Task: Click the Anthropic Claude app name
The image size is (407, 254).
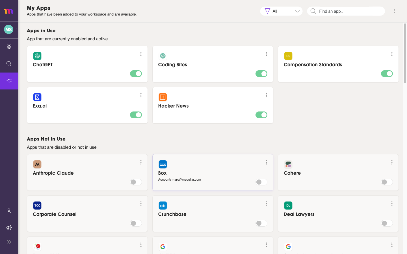Action: 53,173
